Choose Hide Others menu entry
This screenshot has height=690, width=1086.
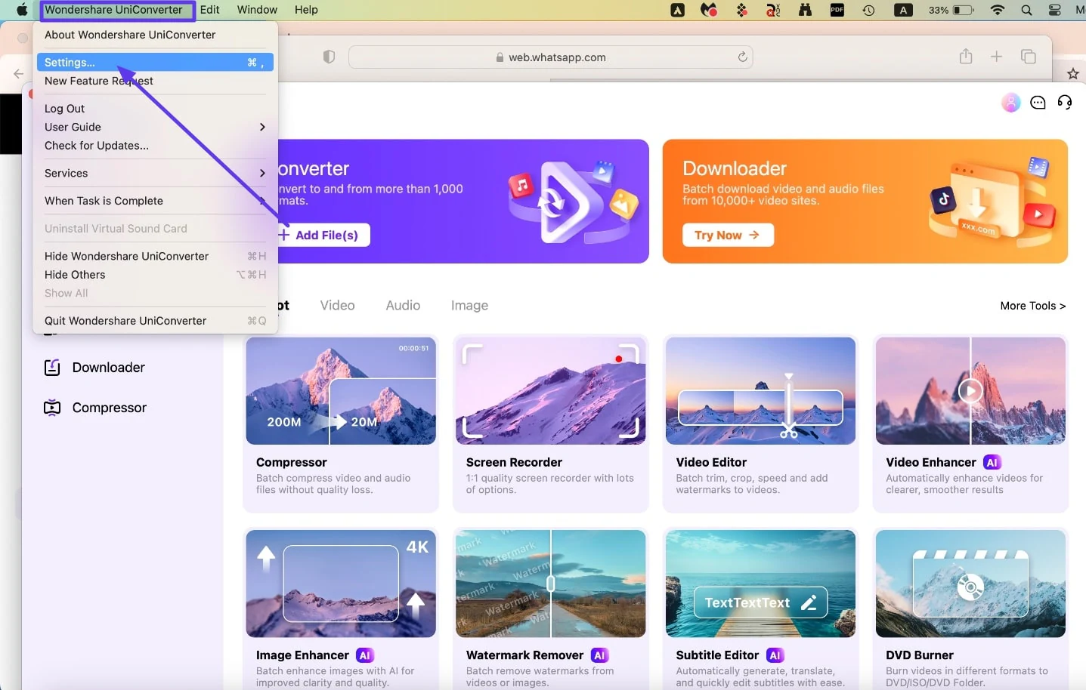155,275
